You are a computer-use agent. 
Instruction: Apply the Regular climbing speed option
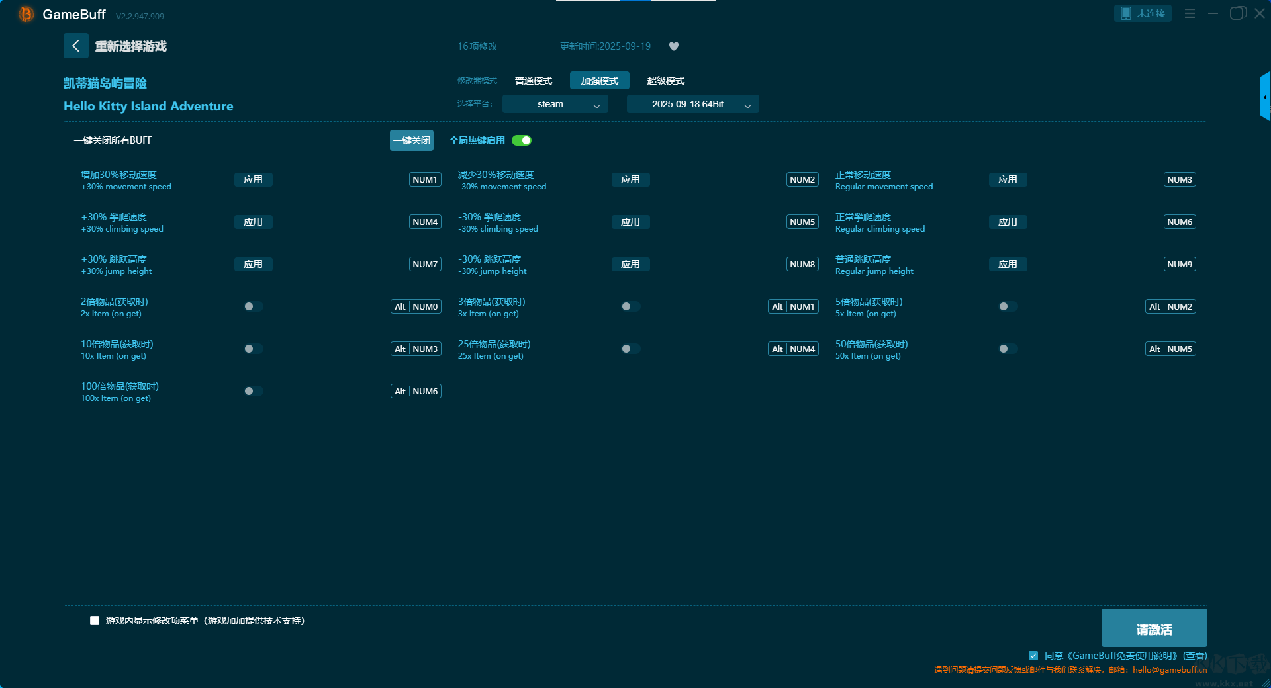[x=1008, y=222]
